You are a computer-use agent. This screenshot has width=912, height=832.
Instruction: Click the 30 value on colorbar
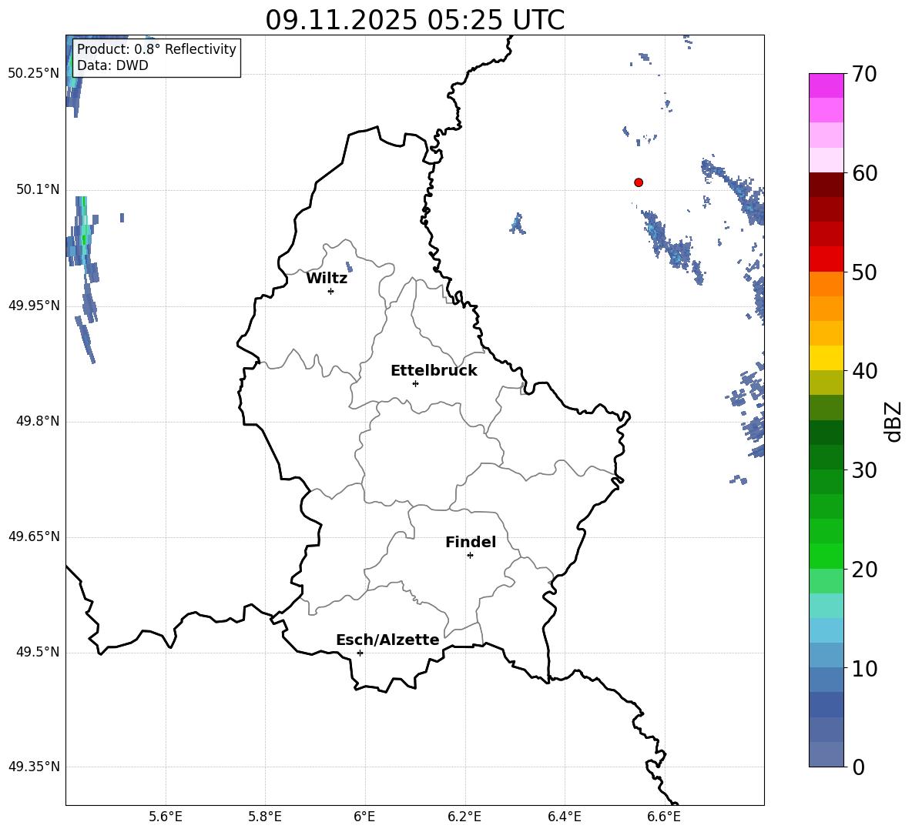tap(864, 470)
